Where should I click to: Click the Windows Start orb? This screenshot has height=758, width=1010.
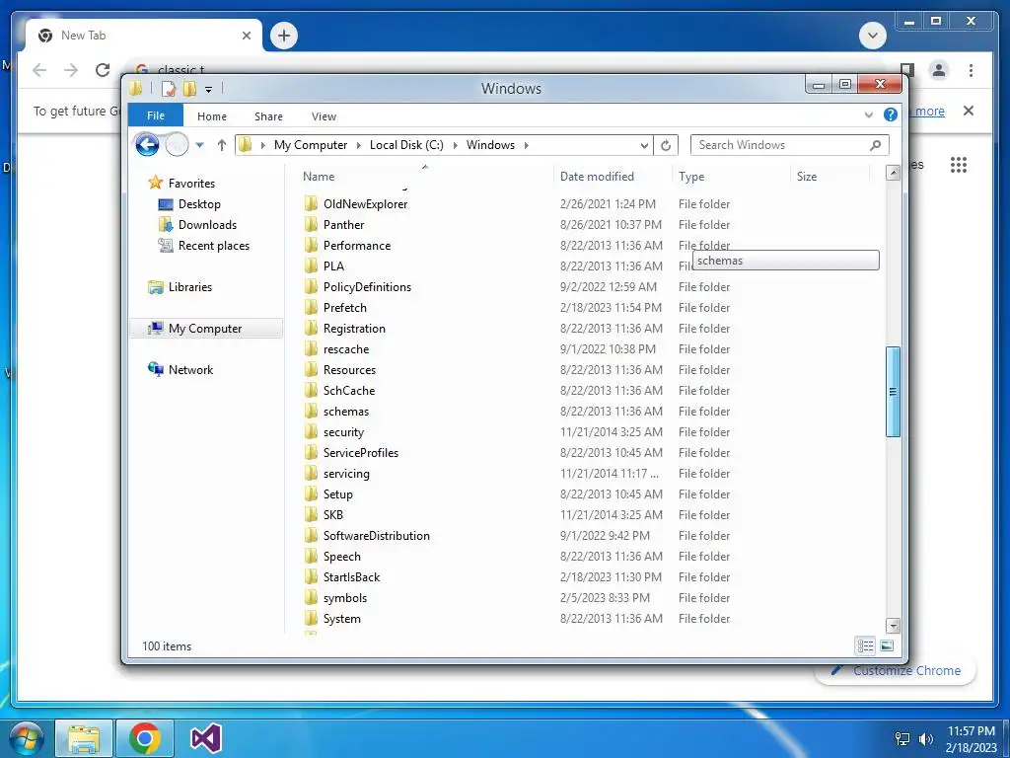27,738
